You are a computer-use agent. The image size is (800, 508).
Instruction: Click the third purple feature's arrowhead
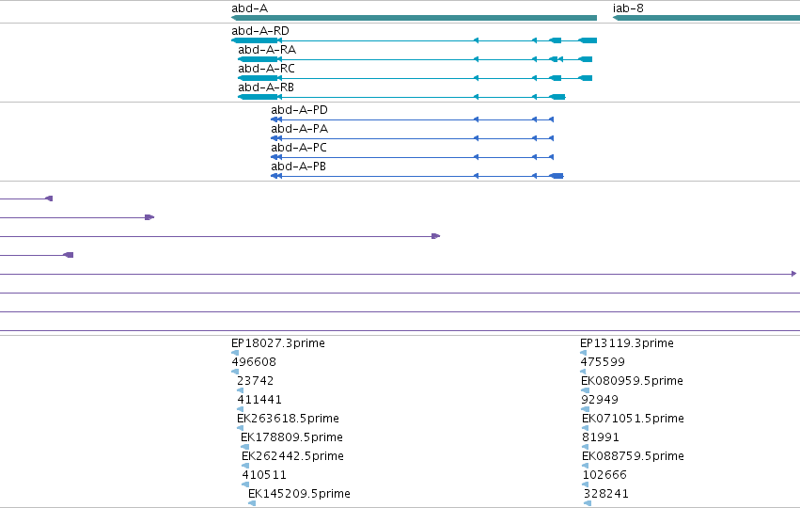(435, 236)
